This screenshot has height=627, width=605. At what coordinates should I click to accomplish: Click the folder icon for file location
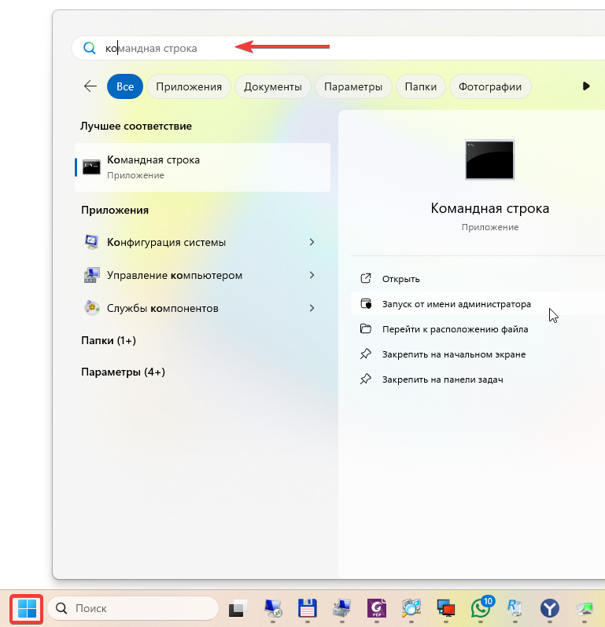366,328
